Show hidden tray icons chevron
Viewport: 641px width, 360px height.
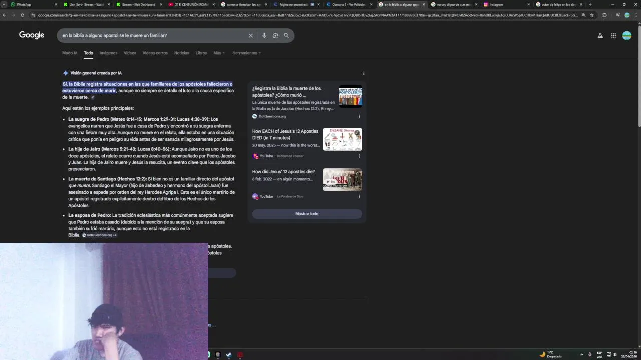pos(581,355)
